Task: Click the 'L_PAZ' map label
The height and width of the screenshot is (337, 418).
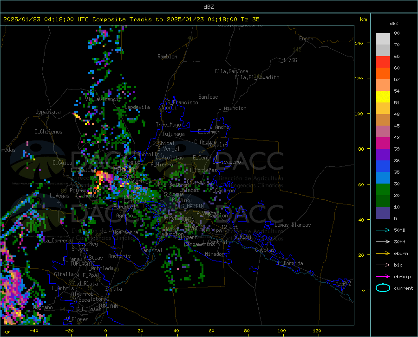Action: pos(344,284)
